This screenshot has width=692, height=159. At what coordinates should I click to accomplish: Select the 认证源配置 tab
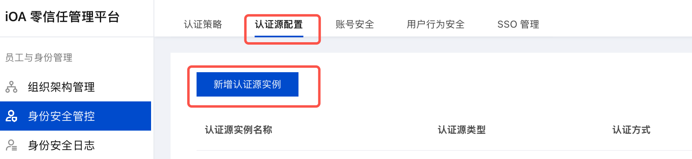[279, 24]
